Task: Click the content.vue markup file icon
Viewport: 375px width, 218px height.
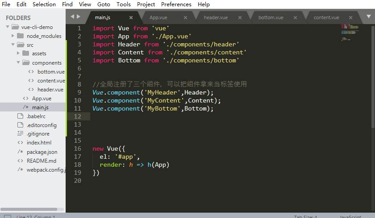Action: [31, 81]
